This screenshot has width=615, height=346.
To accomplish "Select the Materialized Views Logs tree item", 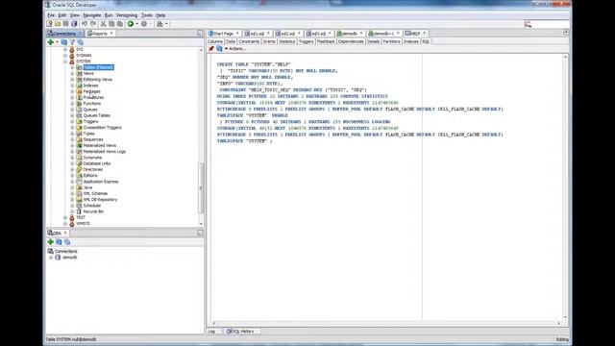I will pyautogui.click(x=105, y=152).
